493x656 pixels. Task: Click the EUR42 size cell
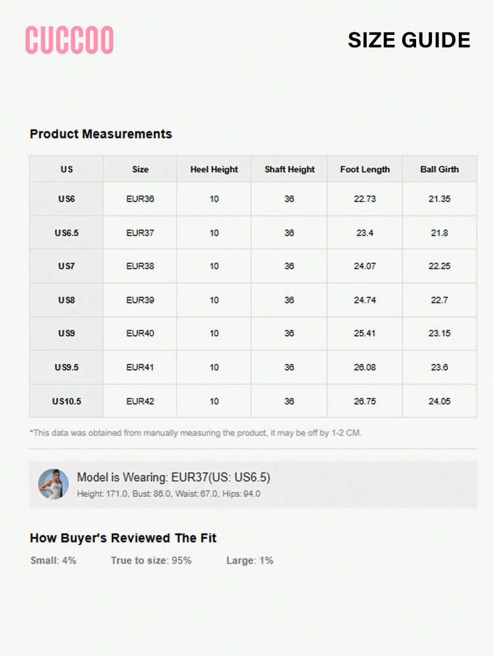coord(140,401)
